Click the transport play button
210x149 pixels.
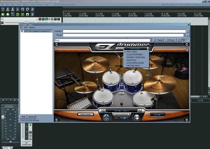pos(7,100)
